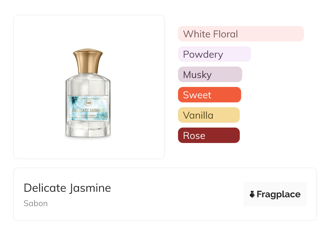Click blank space left of the bottle photo
Viewport: 330px width, 234px height.
(38, 87)
